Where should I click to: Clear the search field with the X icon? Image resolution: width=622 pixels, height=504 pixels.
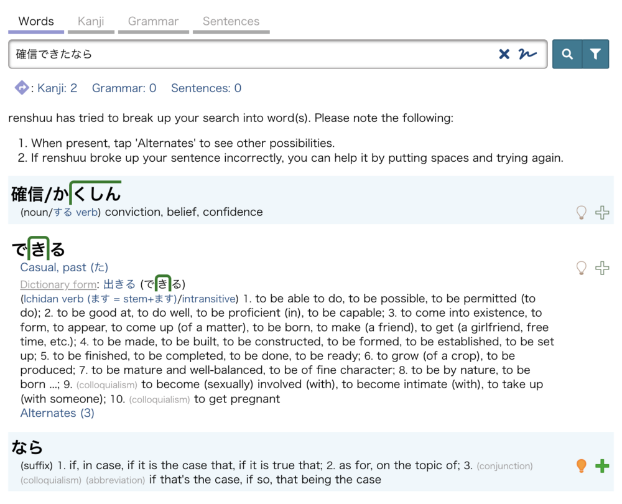pos(504,54)
